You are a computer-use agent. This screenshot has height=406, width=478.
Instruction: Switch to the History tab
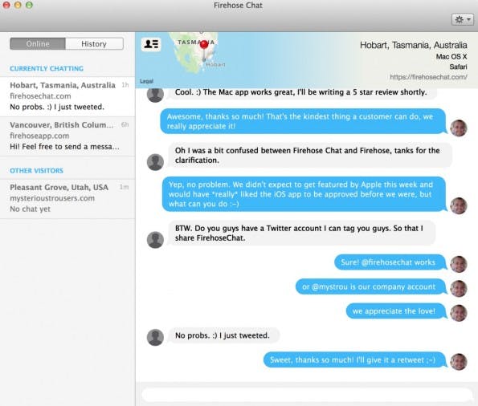[94, 44]
